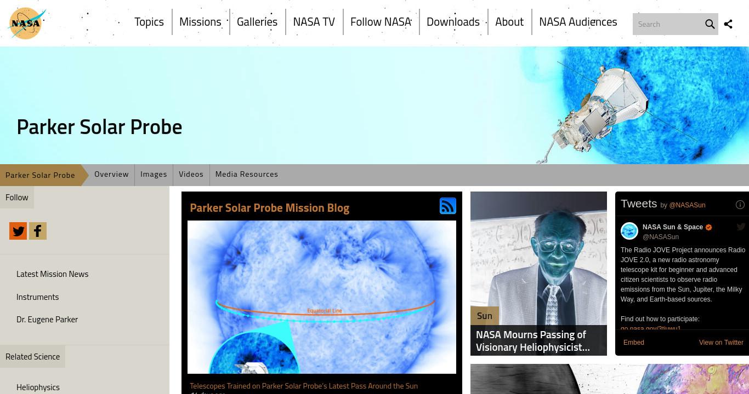This screenshot has width=749, height=394.
Task: Open the mission blog RSS feed icon
Action: [x=448, y=206]
